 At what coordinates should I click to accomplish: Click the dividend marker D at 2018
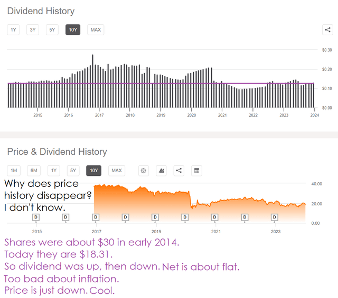pos(126,217)
